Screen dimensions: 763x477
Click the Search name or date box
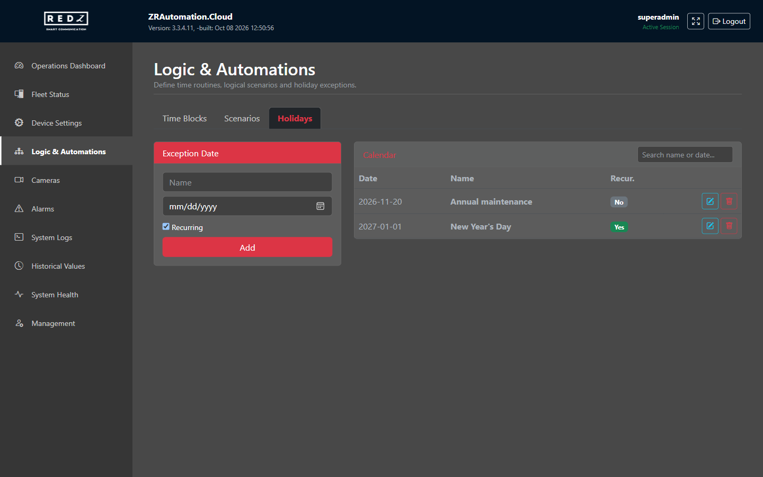[x=685, y=155]
